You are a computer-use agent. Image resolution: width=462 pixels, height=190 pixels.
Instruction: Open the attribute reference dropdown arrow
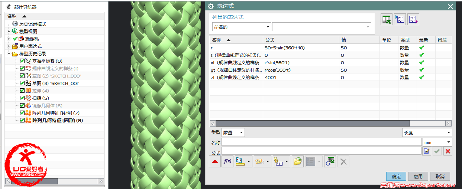(268, 161)
